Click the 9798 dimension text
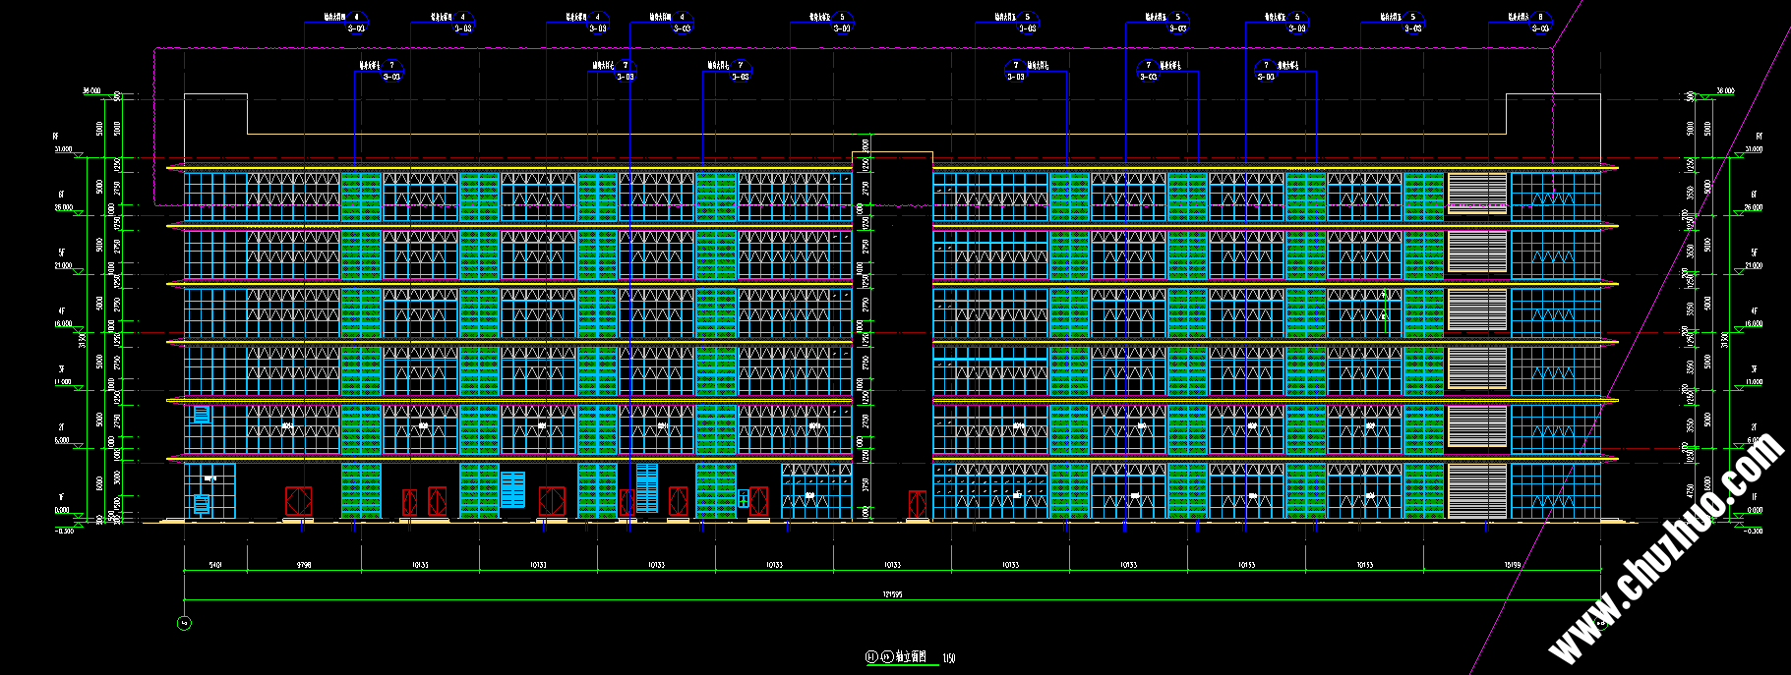Screen dimensions: 1791x675 point(304,565)
